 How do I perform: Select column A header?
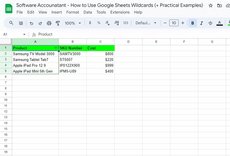[35, 42]
